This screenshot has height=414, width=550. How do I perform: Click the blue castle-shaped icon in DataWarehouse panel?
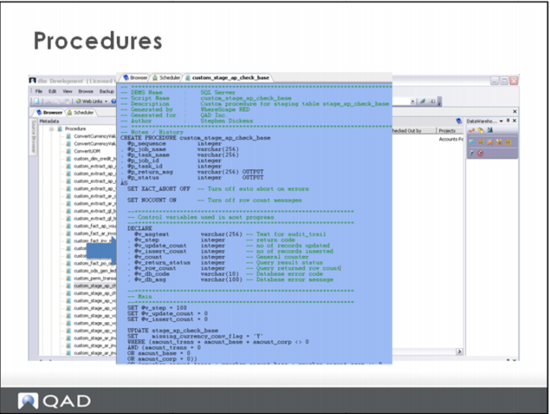pyautogui.click(x=489, y=130)
